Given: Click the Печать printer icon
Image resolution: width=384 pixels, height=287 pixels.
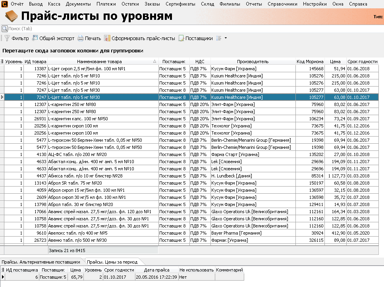Looking at the screenshot, I should click(x=80, y=39).
